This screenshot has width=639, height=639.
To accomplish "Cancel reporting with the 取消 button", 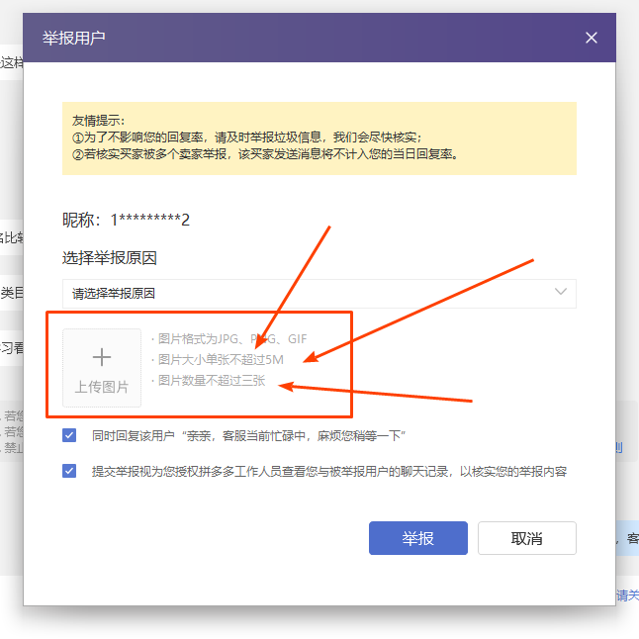I will (527, 538).
